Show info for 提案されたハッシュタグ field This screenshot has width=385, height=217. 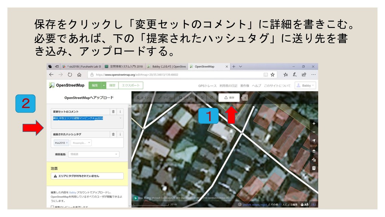[120, 134]
